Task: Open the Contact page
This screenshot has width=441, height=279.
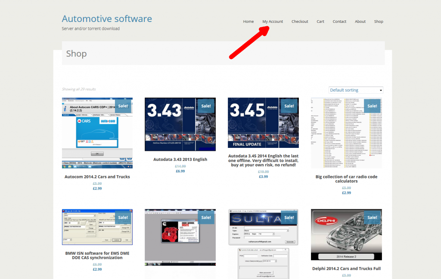Action: (x=339, y=21)
